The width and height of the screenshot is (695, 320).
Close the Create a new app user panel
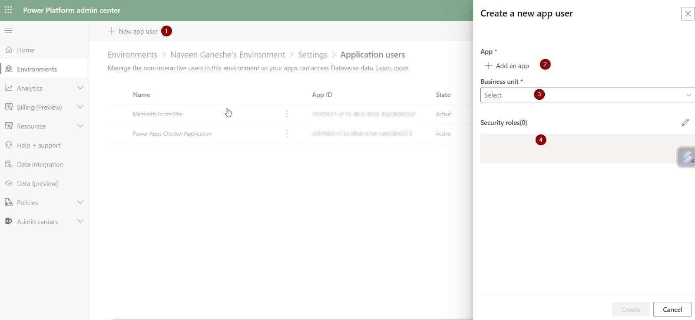[688, 13]
